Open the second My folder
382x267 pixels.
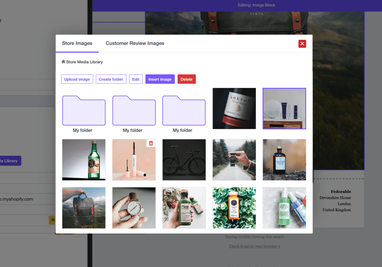pyautogui.click(x=134, y=111)
